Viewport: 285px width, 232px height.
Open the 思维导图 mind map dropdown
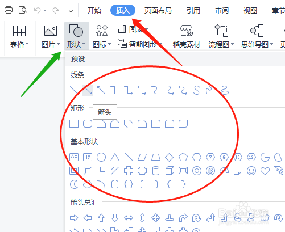[x=257, y=36]
